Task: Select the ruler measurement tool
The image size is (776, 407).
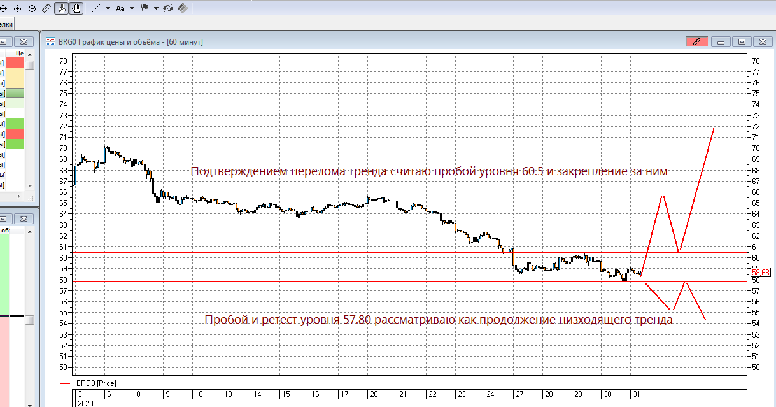Action: (46, 8)
